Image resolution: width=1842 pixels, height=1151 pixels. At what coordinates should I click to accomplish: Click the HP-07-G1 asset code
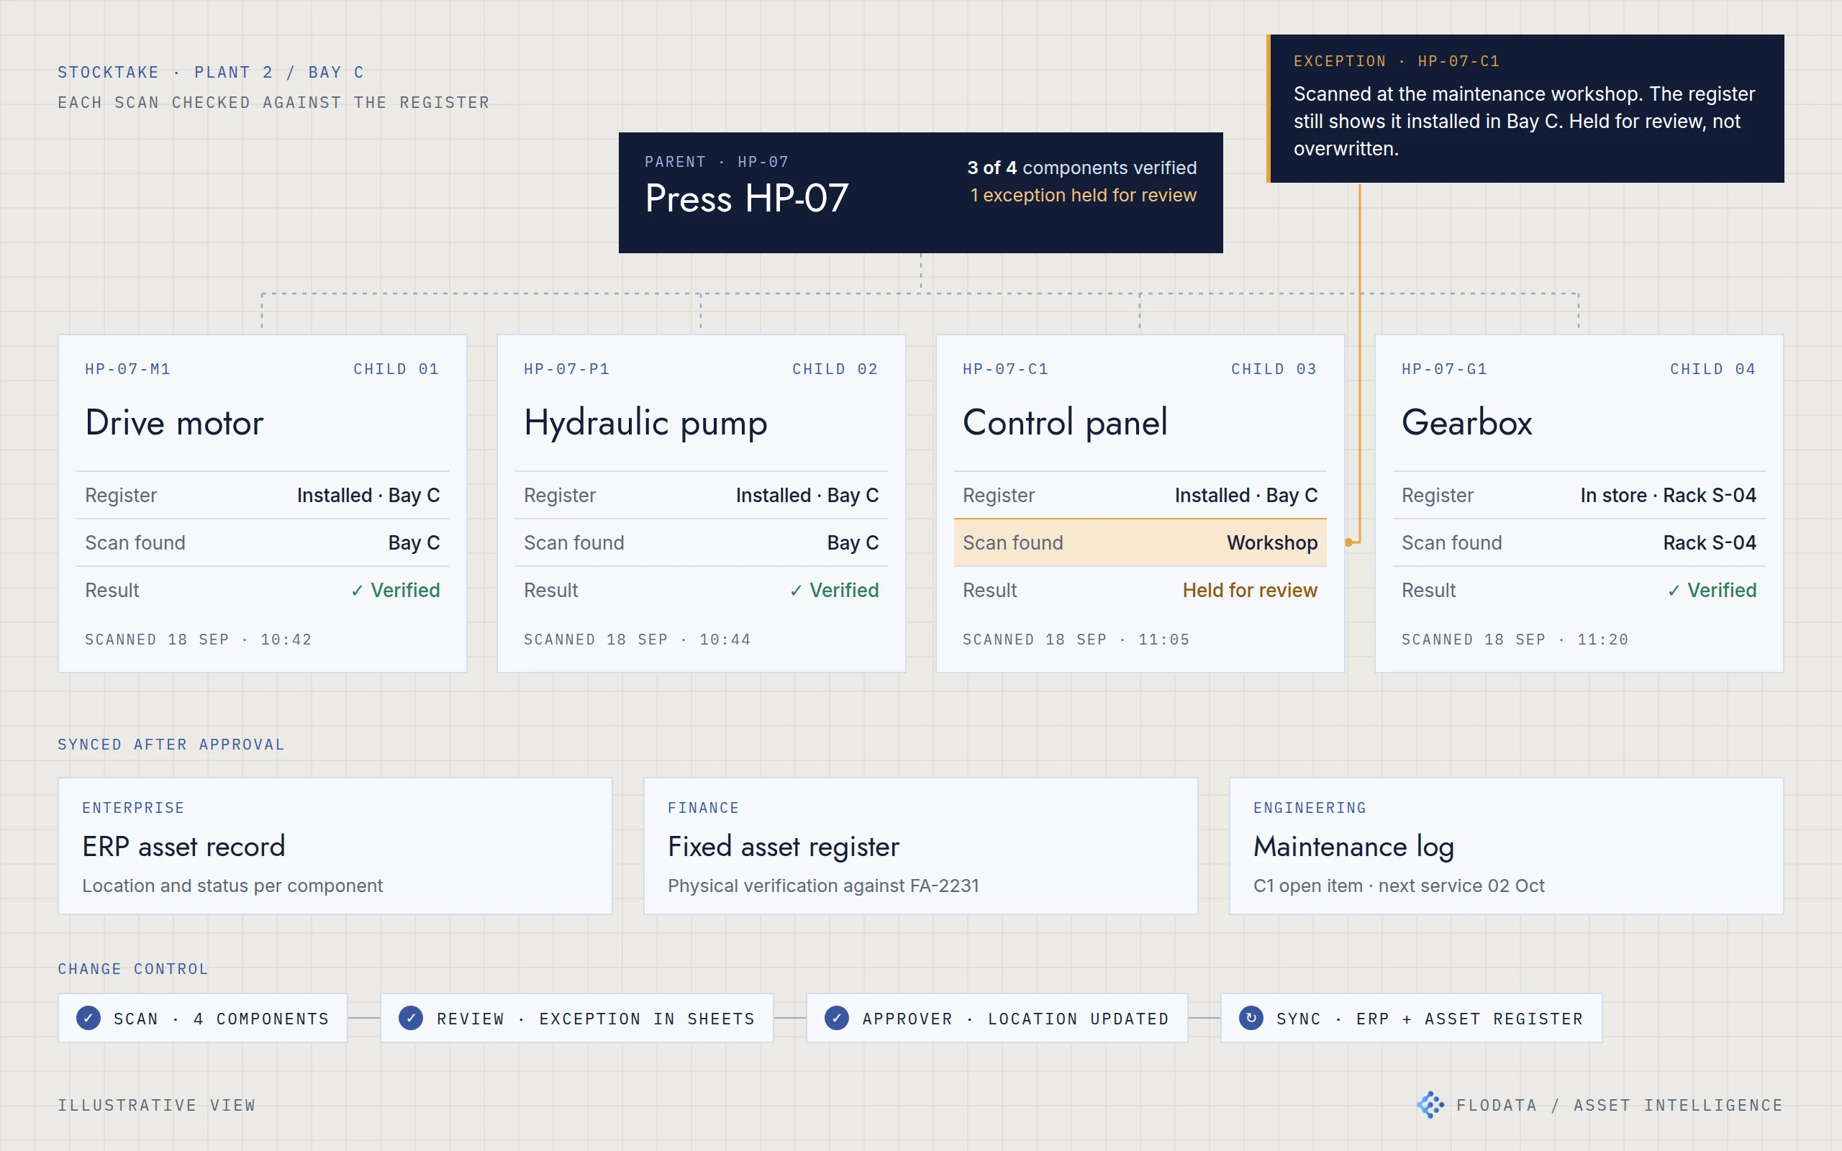click(x=1444, y=369)
